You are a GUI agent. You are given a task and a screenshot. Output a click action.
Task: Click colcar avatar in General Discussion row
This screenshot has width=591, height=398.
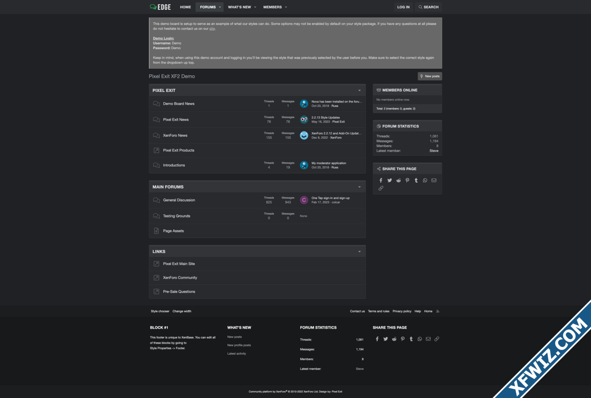(304, 200)
